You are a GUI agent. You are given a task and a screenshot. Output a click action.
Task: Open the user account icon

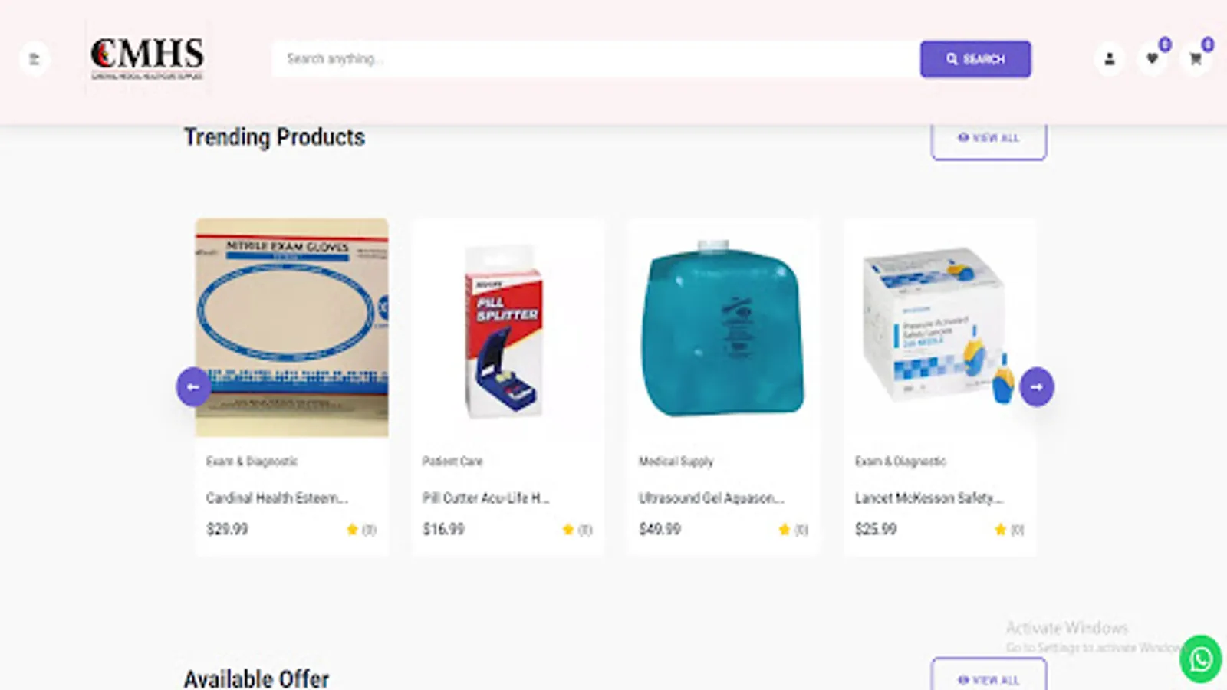tap(1109, 59)
